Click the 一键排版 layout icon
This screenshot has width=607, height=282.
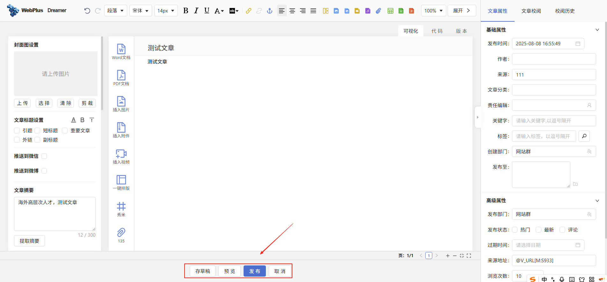[121, 180]
